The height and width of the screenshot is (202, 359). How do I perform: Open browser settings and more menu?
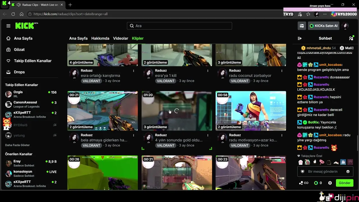pyautogui.click(x=325, y=14)
